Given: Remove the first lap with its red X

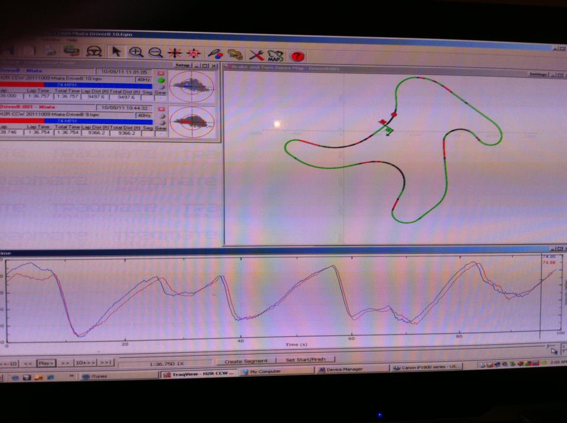Looking at the screenshot, I should point(161,73).
